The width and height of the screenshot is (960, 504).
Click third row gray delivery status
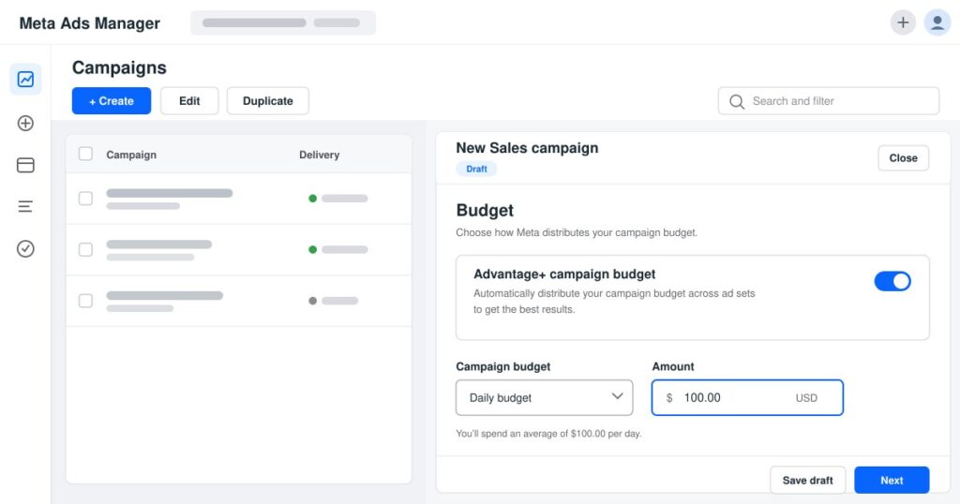click(333, 301)
